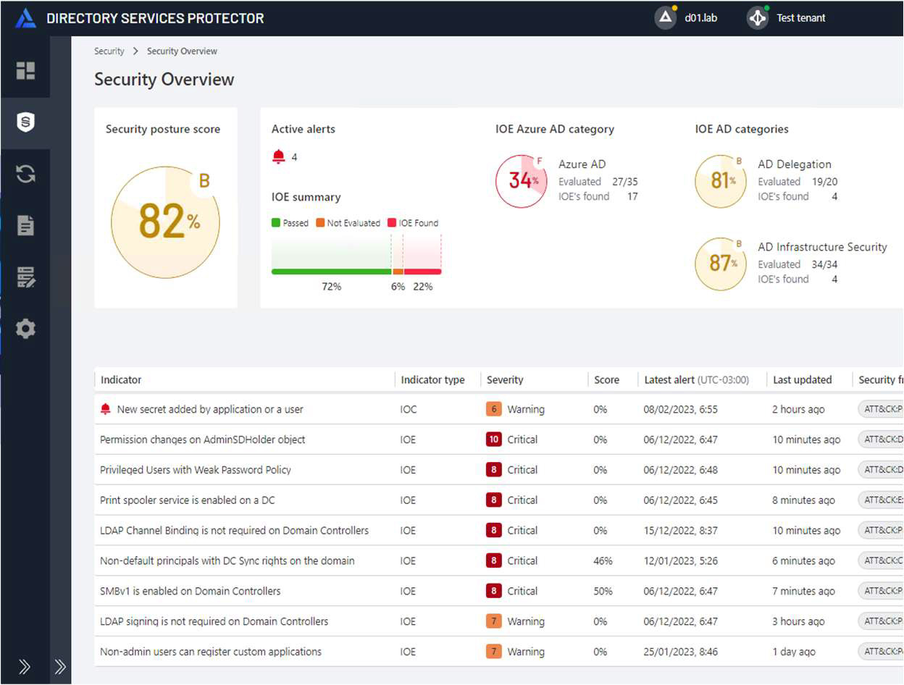904x685 pixels.
Task: Click the latest alert date 08/02/2023, 6:55
Action: tap(680, 409)
